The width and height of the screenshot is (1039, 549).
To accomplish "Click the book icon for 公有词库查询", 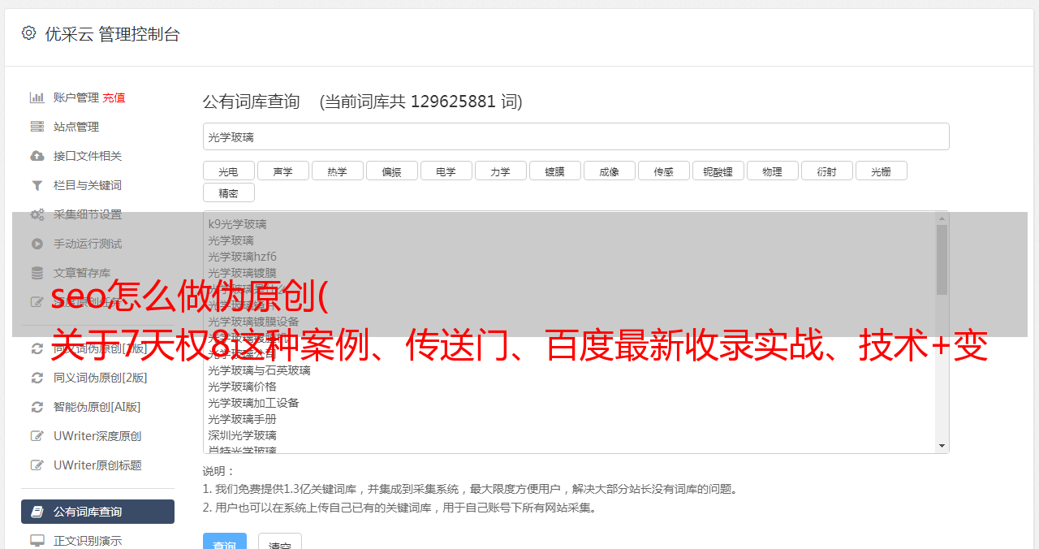I will point(37,512).
